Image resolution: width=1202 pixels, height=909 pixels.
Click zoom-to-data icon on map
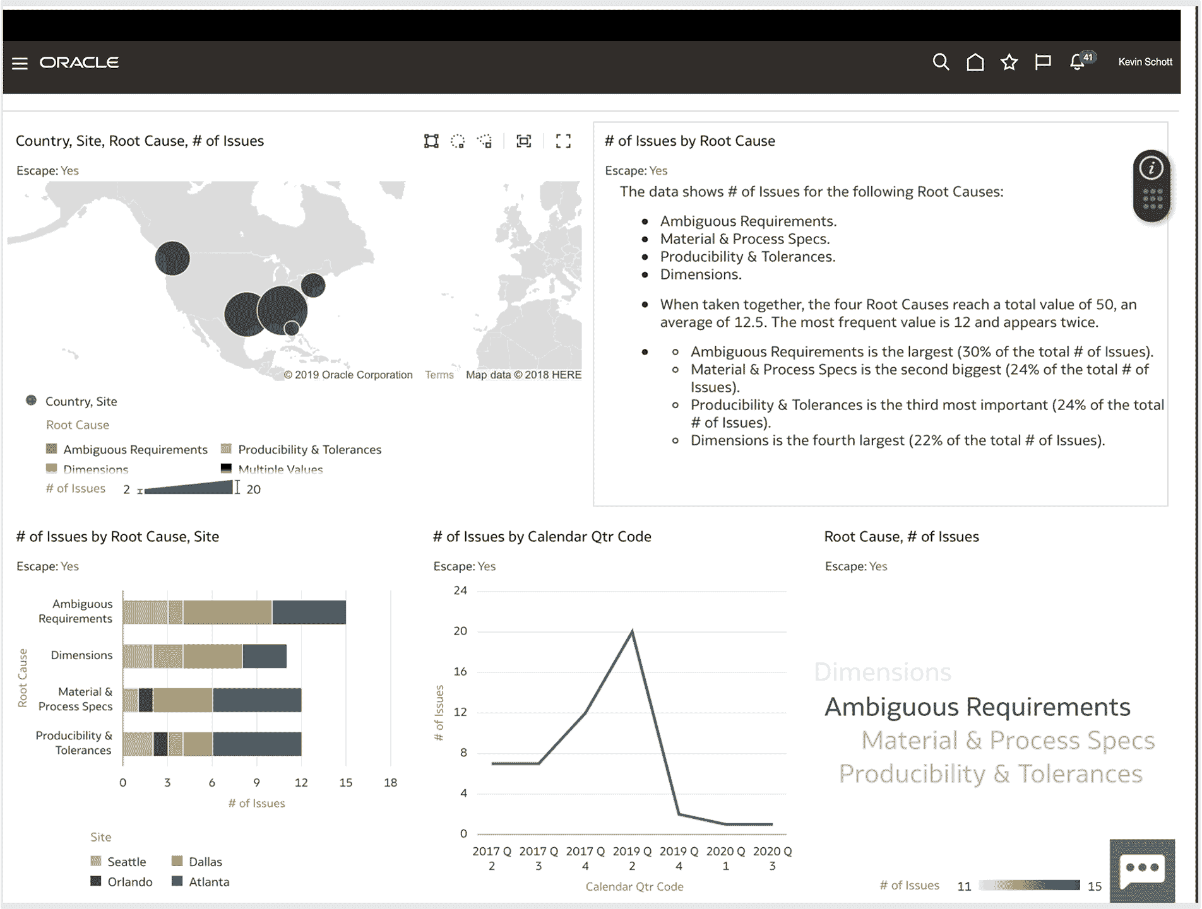click(524, 141)
